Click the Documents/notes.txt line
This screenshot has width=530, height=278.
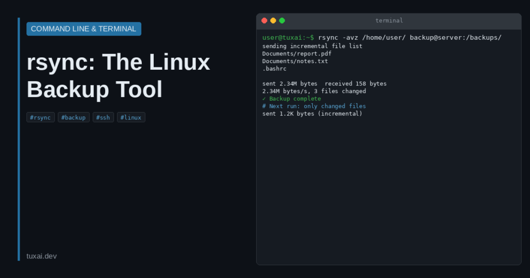[x=295, y=61]
